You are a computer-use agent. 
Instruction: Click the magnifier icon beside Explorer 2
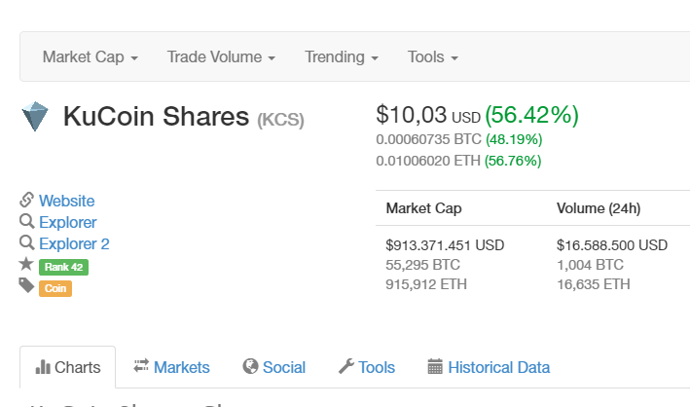[27, 243]
